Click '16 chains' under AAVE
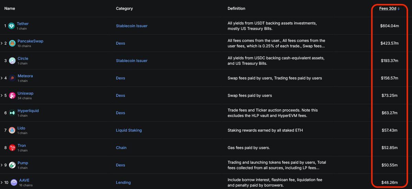The height and width of the screenshot is (189, 412). [x=26, y=185]
